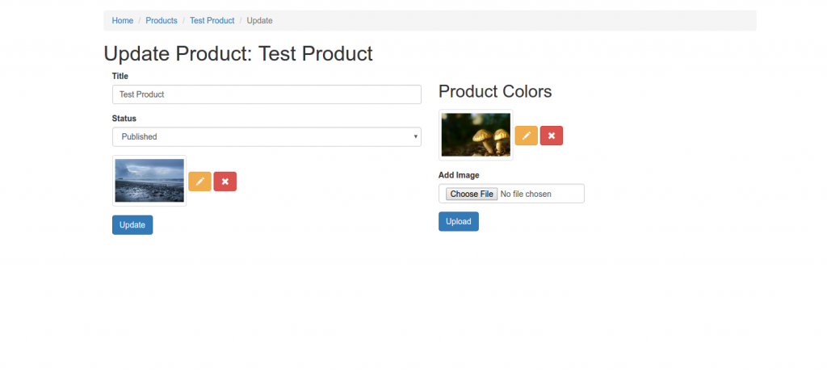Navigate to the Test Product breadcrumb
Viewport: 827px width, 372px height.
coord(212,20)
